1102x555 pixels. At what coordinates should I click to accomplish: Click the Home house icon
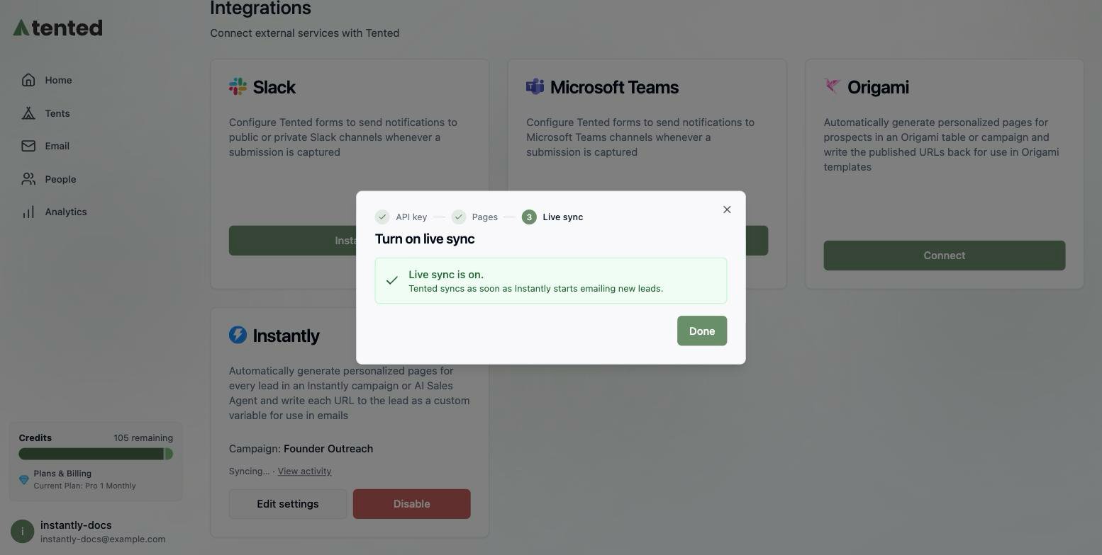pos(28,80)
